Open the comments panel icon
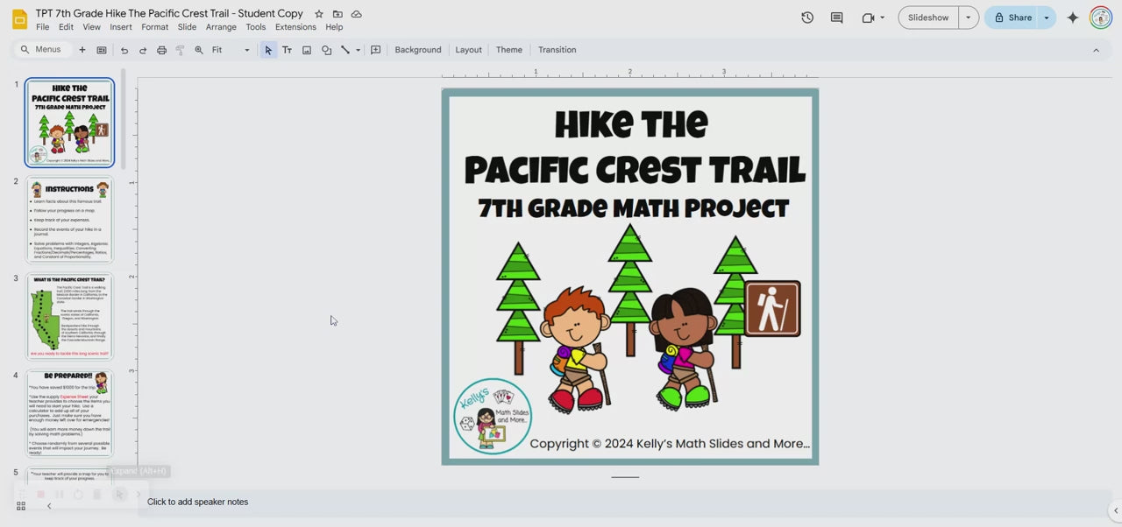This screenshot has height=527, width=1122. pyautogui.click(x=836, y=18)
